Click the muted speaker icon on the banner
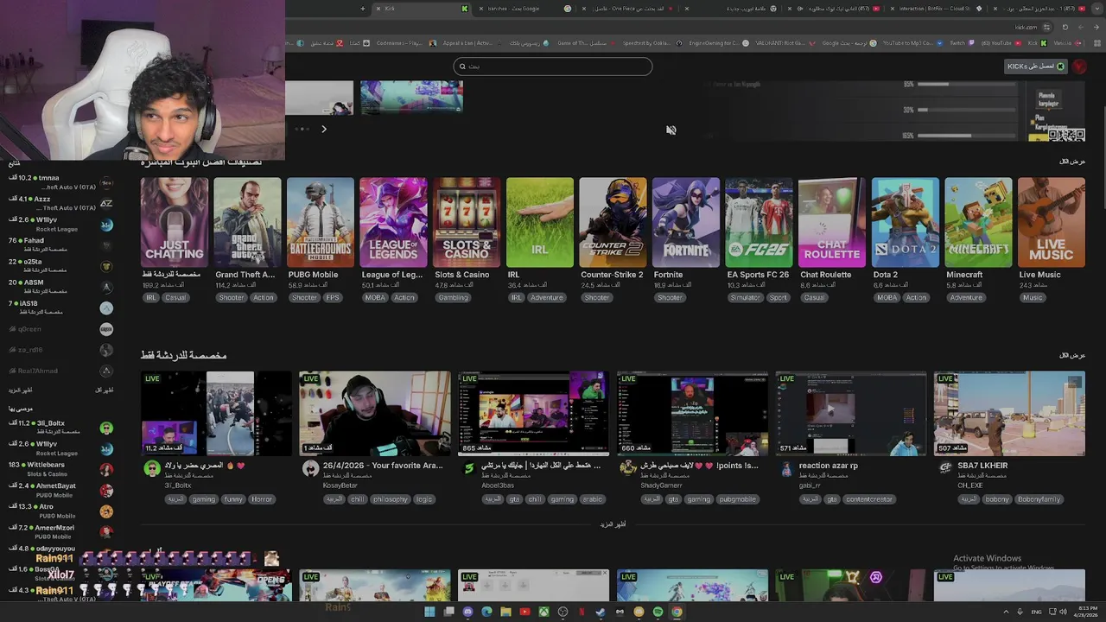Screen dimensions: 1106x622 pyautogui.click(x=671, y=130)
